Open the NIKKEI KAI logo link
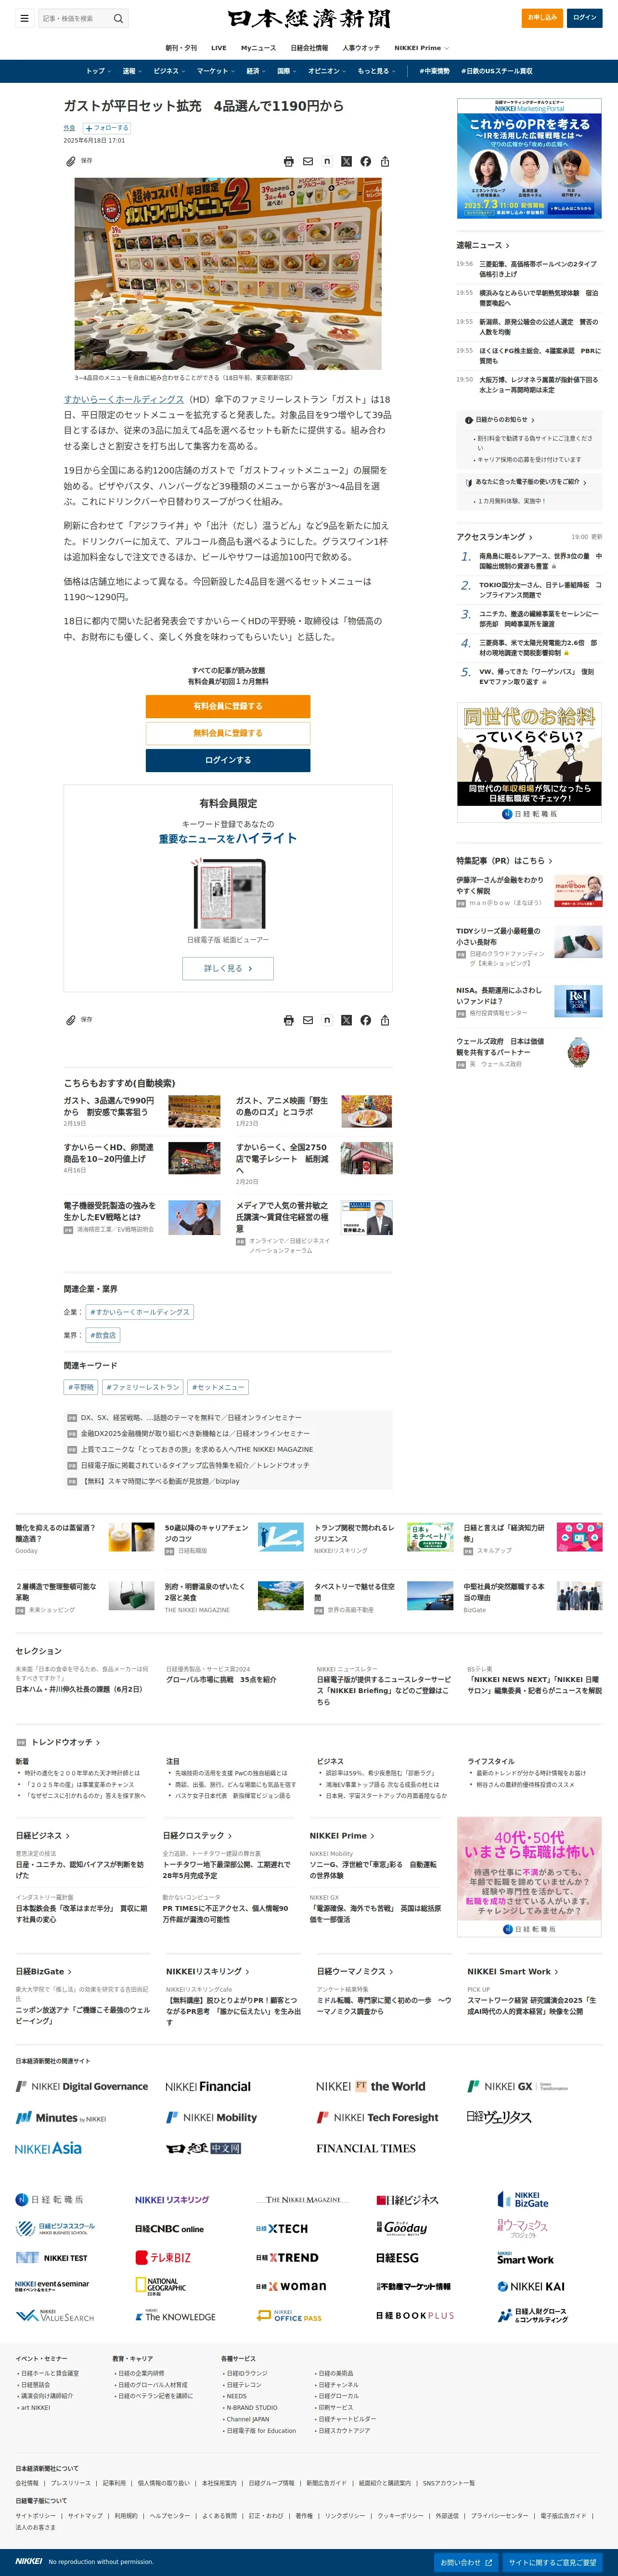Viewport: 618px width, 2576px height. (x=531, y=2286)
